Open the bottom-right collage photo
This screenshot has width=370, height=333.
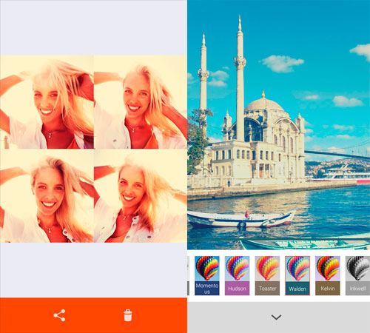click(x=141, y=196)
